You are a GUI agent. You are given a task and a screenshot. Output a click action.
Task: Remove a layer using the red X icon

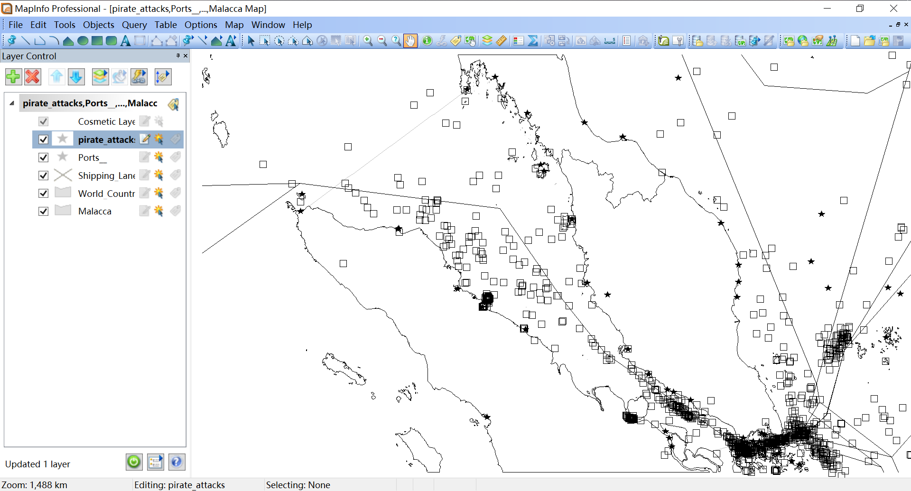(32, 76)
